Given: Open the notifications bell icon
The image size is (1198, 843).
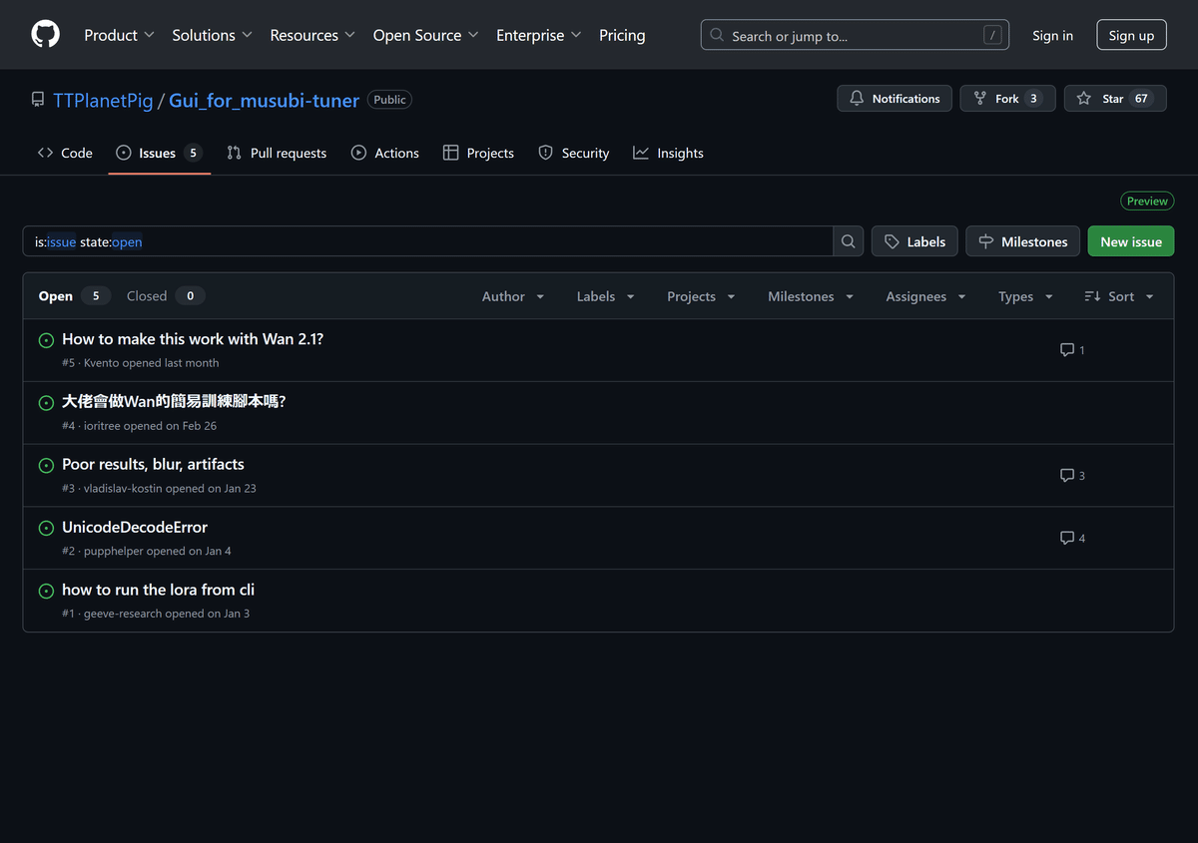Looking at the screenshot, I should [x=858, y=98].
